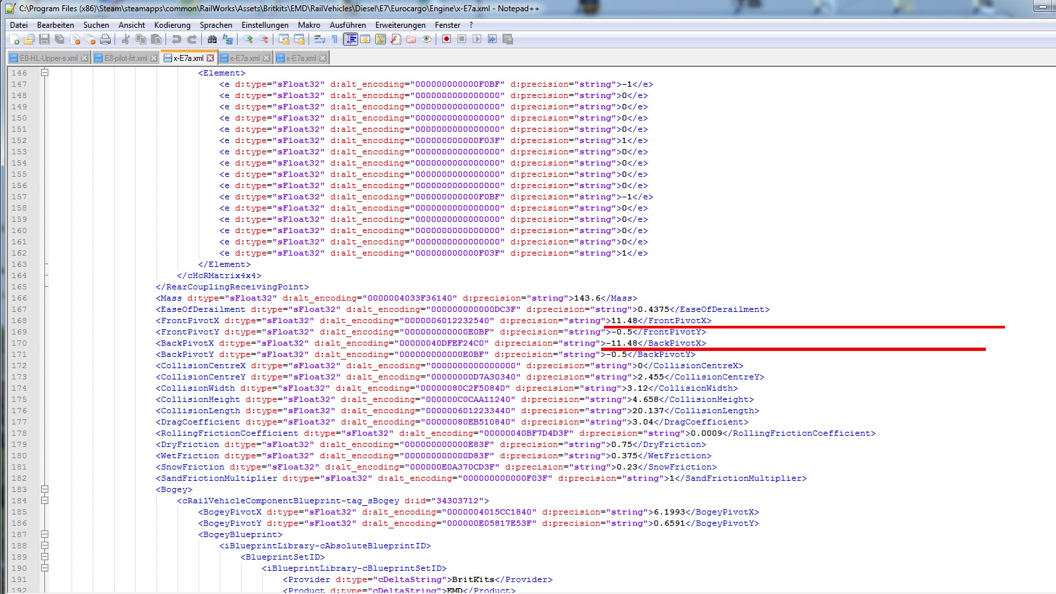Collapse the Element block at line 146

pyautogui.click(x=44, y=73)
